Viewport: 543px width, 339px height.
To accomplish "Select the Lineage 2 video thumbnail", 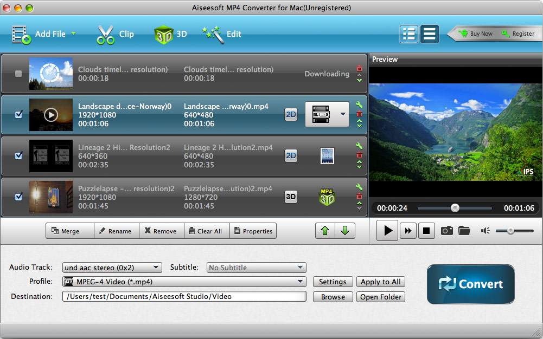I will tap(51, 156).
